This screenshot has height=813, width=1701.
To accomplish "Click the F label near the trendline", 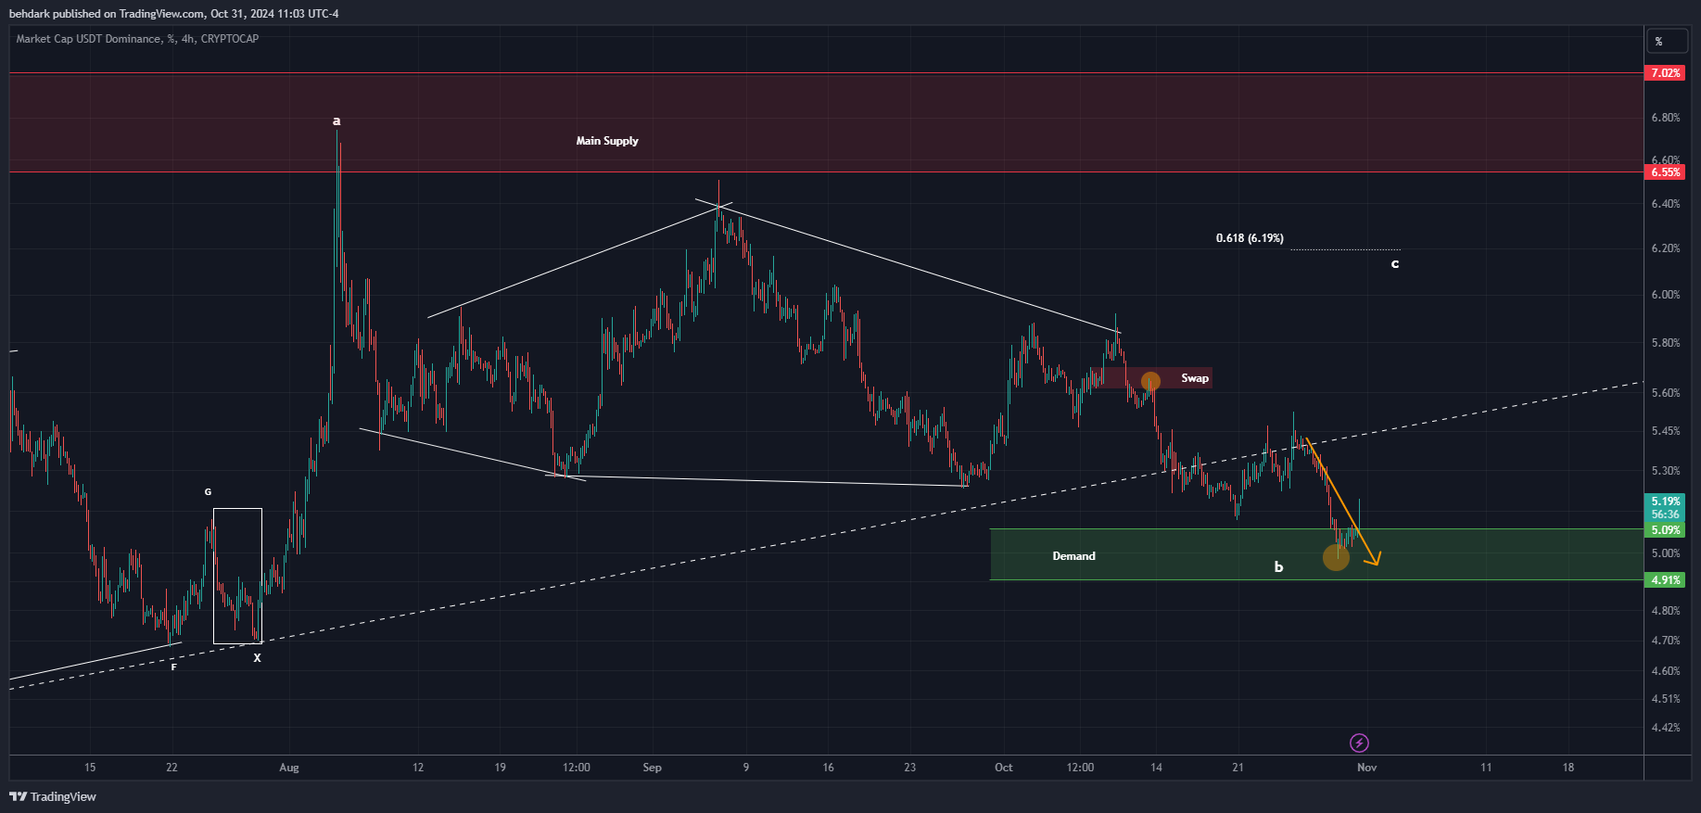I will (173, 667).
